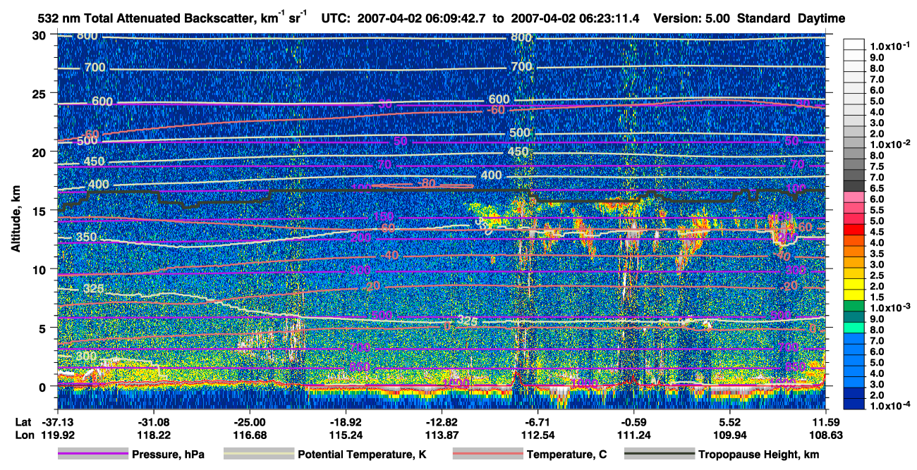Image resolution: width=917 pixels, height=470 pixels.
Task: Click the 'Lon' row label
Action: 24,436
